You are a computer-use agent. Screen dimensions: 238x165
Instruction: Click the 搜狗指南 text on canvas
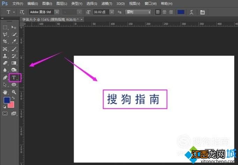(x=133, y=99)
